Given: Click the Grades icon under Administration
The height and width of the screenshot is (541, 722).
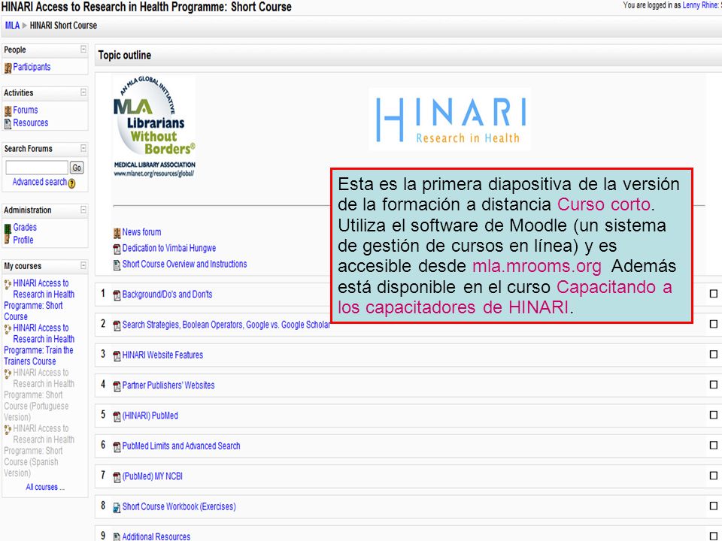Looking at the screenshot, I should 8,228.
